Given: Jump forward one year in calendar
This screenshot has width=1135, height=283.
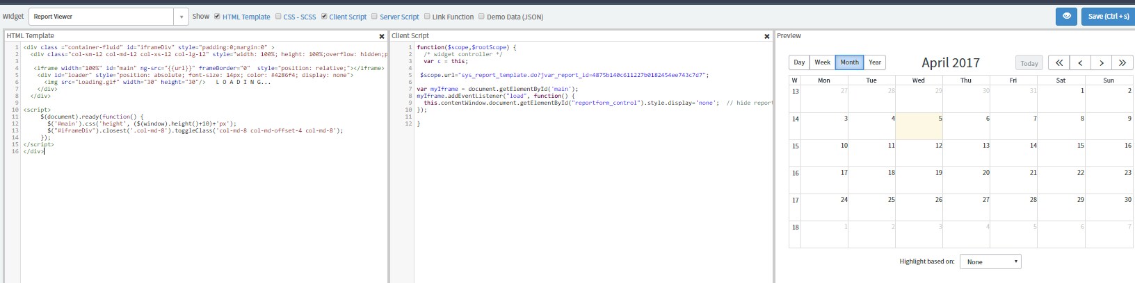Looking at the screenshot, I should 1123,62.
